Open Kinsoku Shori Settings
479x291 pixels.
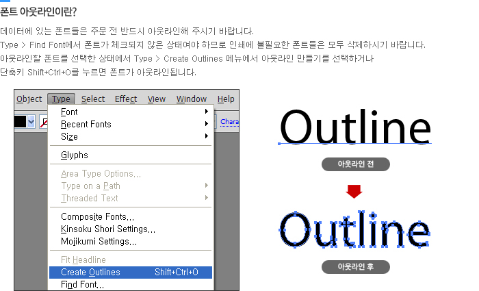point(108,229)
